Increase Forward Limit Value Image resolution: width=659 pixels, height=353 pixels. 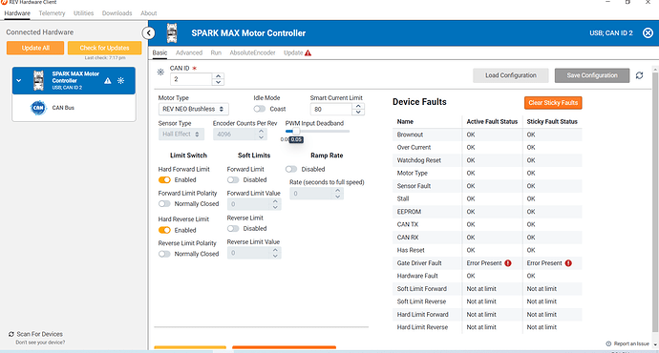pyautogui.click(x=275, y=201)
